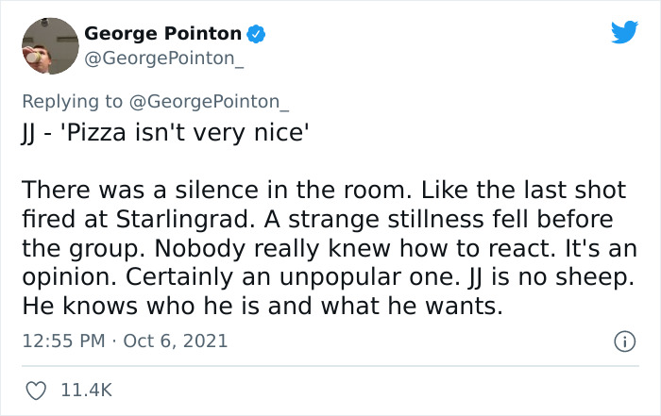Image resolution: width=661 pixels, height=416 pixels.
Task: Click the George Pointon display name
Action: click(x=162, y=34)
